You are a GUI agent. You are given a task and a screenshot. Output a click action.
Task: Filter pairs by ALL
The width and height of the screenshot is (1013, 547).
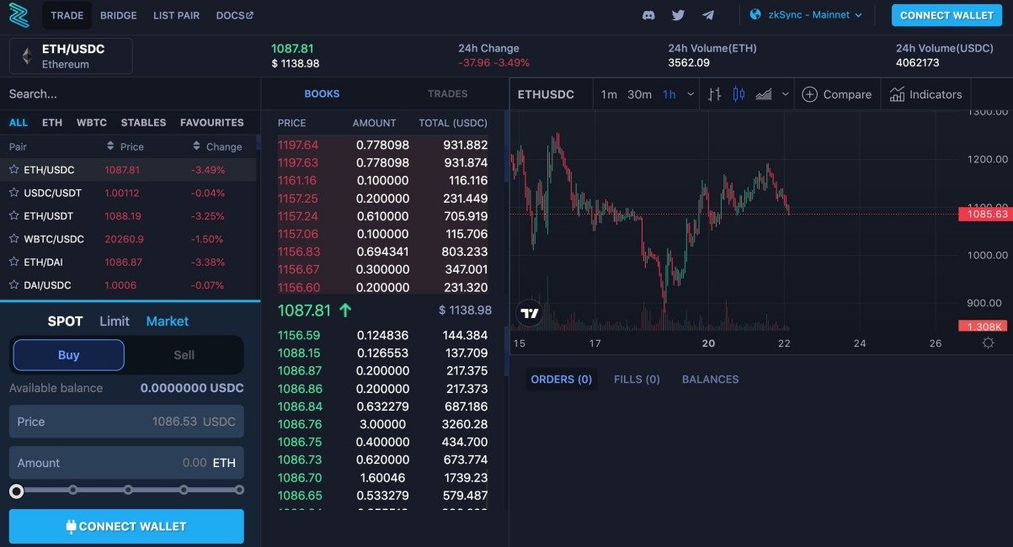tap(19, 122)
